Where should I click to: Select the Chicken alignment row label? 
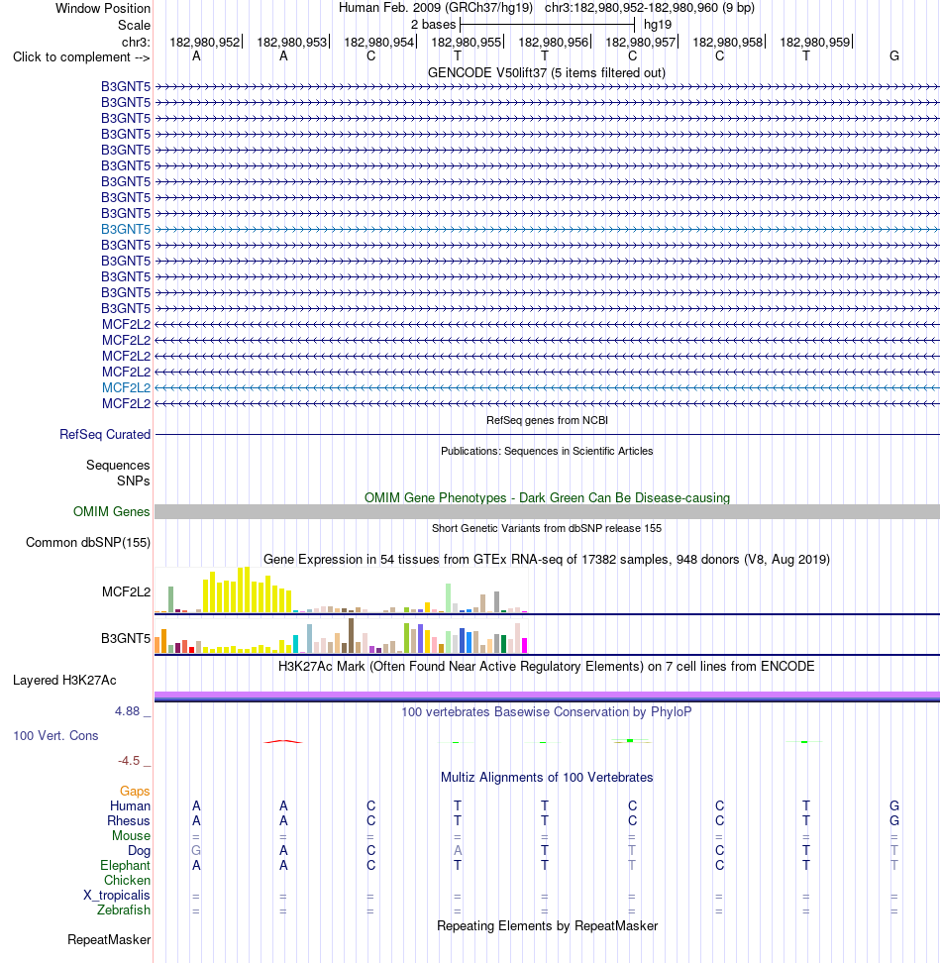(x=127, y=880)
